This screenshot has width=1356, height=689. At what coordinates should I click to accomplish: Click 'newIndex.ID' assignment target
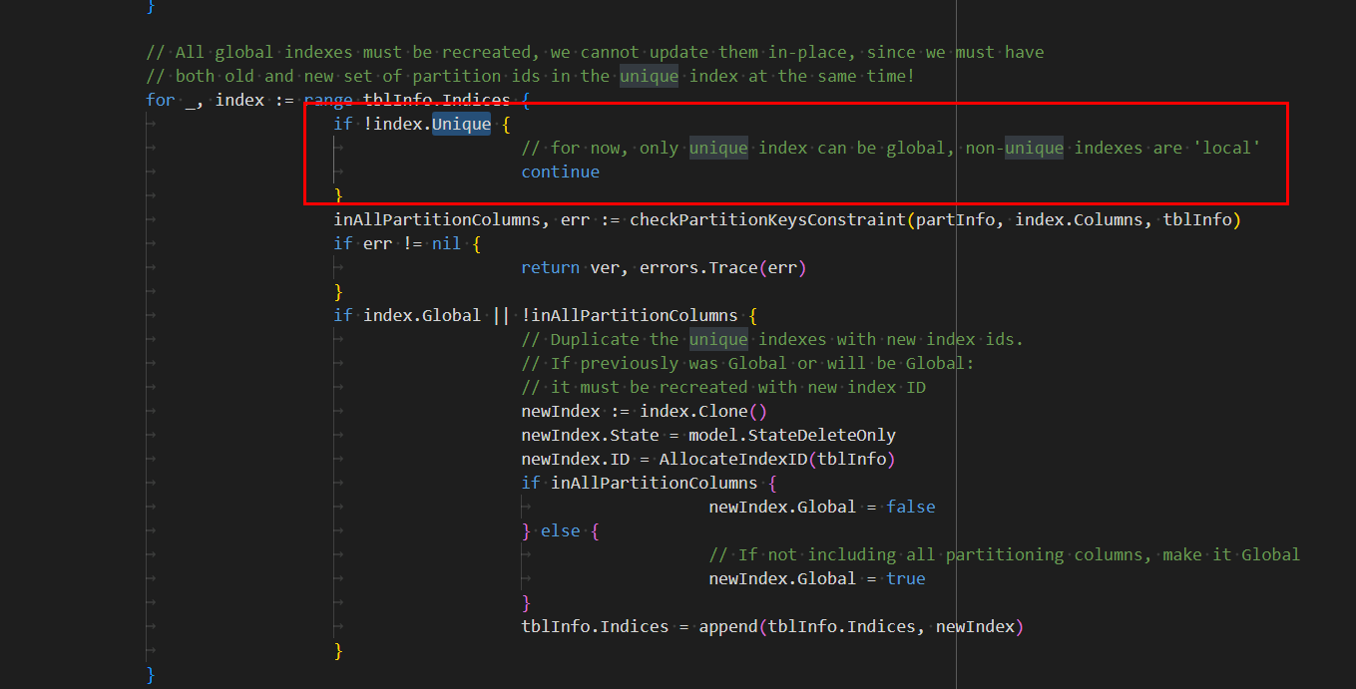575,459
